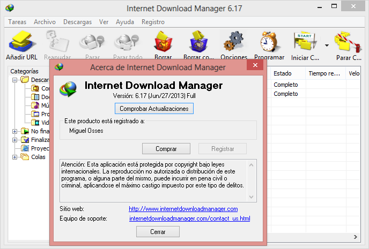Open the Tareas menu
The image size is (369, 249).
click(17, 22)
